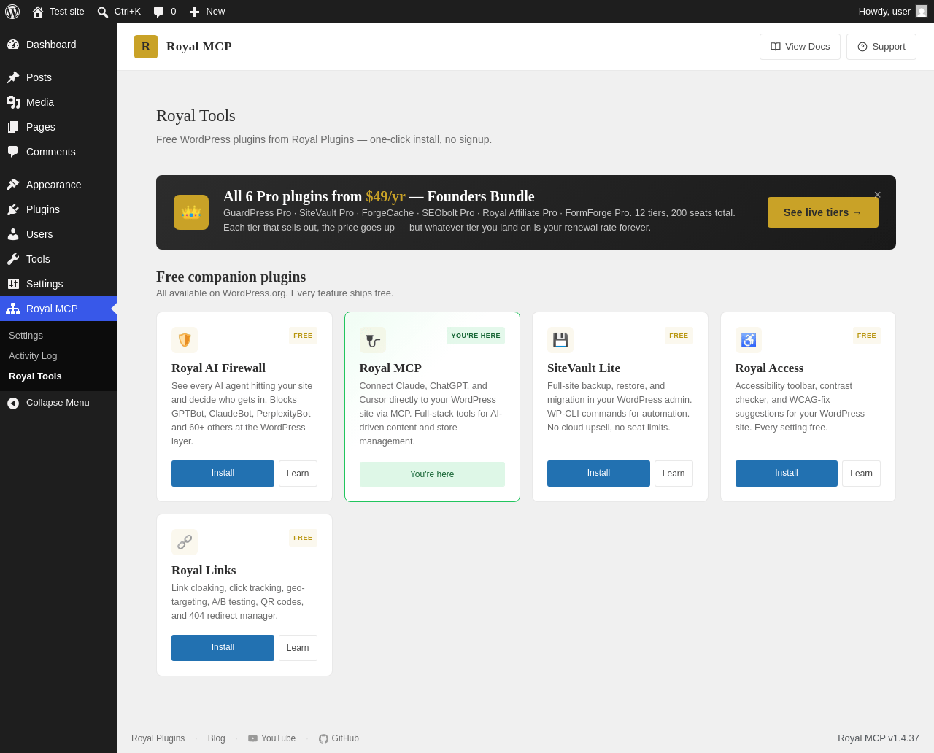934x753 pixels.
Task: Open the Appearance menu item
Action: (x=58, y=185)
